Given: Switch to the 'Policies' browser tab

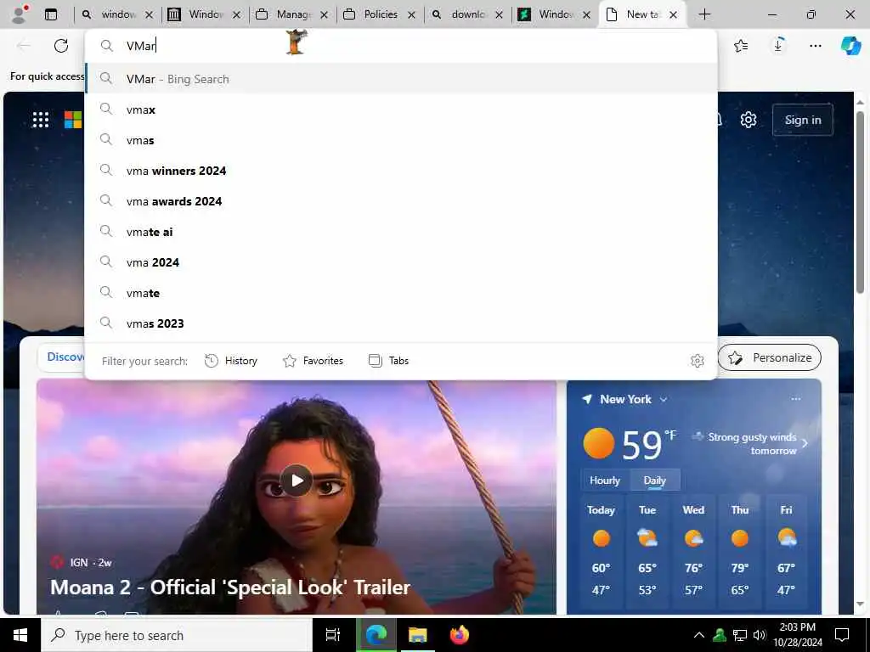Looking at the screenshot, I should click(380, 15).
